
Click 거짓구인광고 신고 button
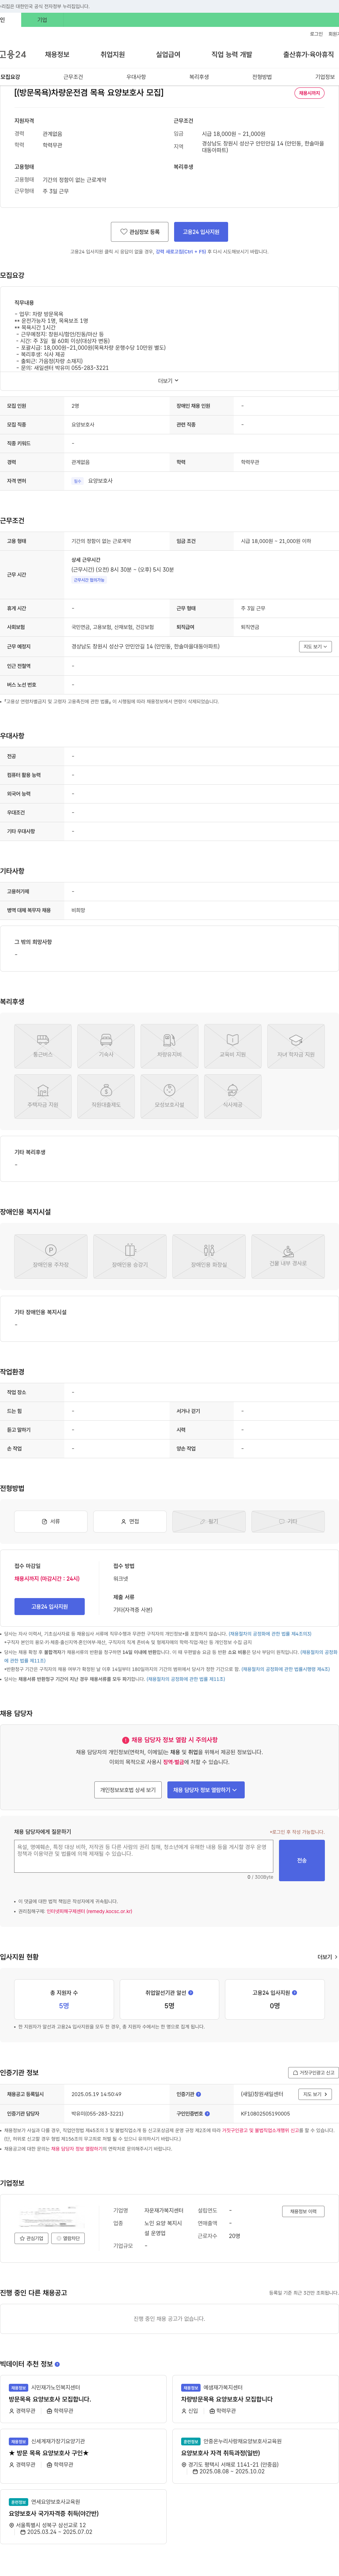pyautogui.click(x=313, y=2073)
